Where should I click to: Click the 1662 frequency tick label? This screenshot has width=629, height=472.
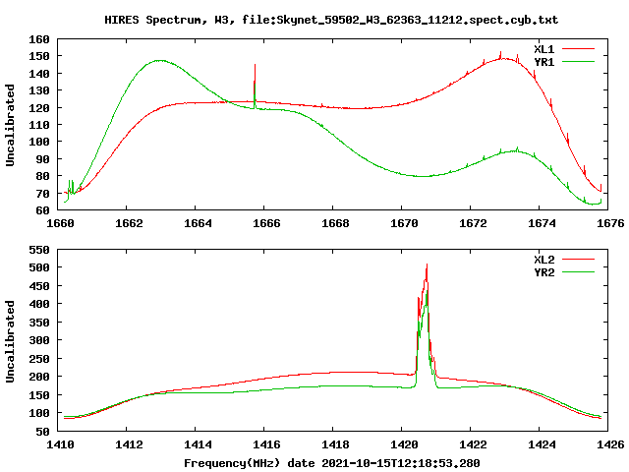[x=129, y=223]
